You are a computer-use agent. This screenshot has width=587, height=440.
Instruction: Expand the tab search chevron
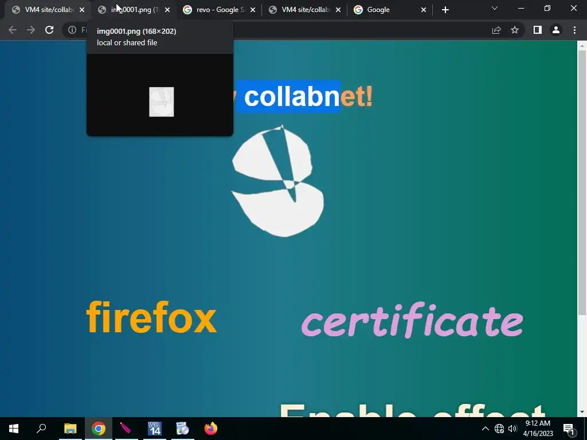pyautogui.click(x=495, y=8)
